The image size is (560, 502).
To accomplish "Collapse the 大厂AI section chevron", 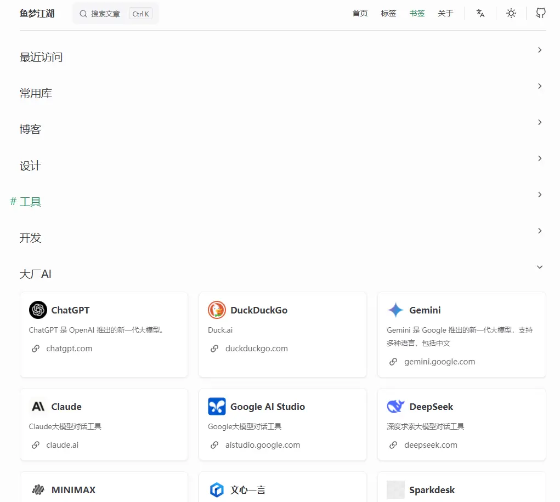I will coord(540,267).
